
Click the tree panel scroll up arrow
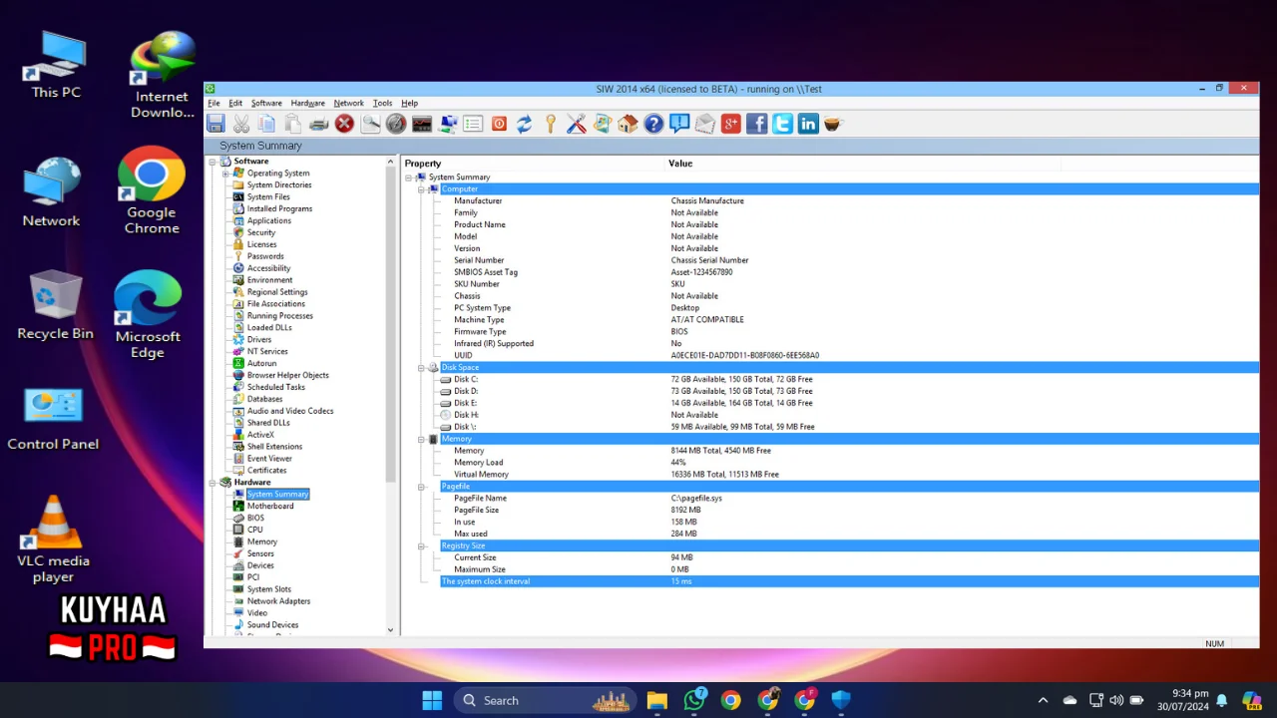pyautogui.click(x=390, y=162)
